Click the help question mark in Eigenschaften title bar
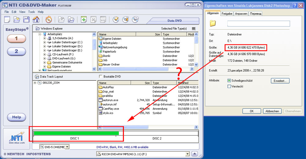 [x=295, y=5]
